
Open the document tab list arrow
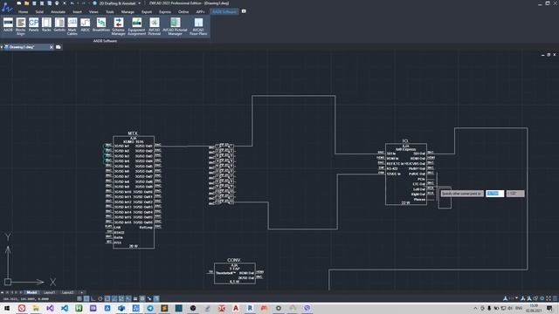[x=2, y=47]
